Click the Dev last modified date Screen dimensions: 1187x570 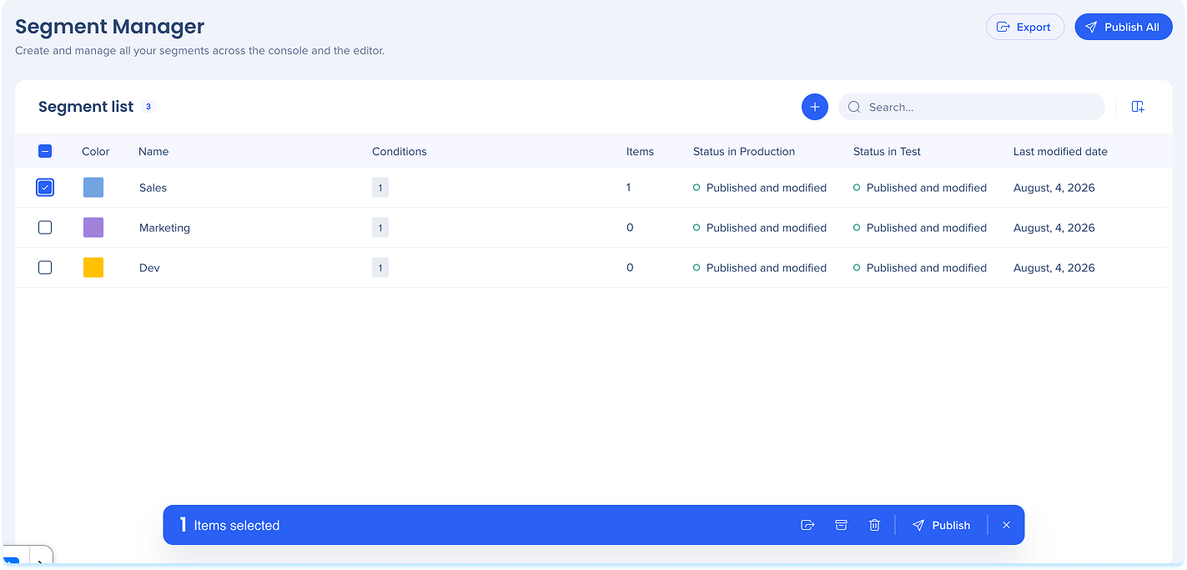1054,268
